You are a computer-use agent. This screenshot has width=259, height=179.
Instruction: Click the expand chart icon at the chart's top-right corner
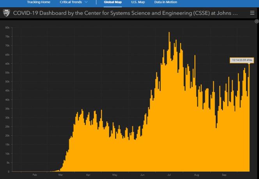pos(256,21)
